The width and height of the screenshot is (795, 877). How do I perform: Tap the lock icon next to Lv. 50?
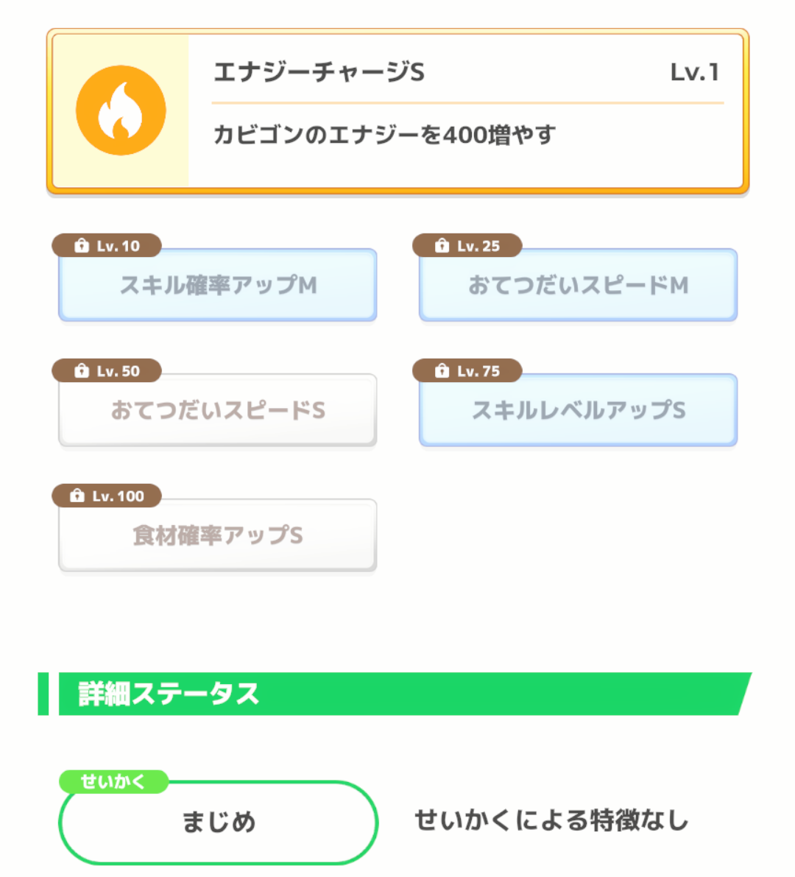coord(82,371)
